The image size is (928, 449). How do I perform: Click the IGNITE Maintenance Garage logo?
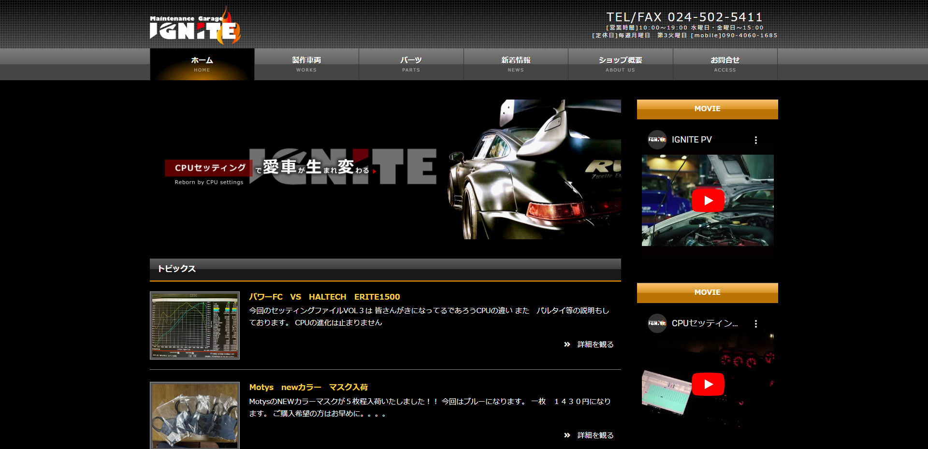pos(195,28)
